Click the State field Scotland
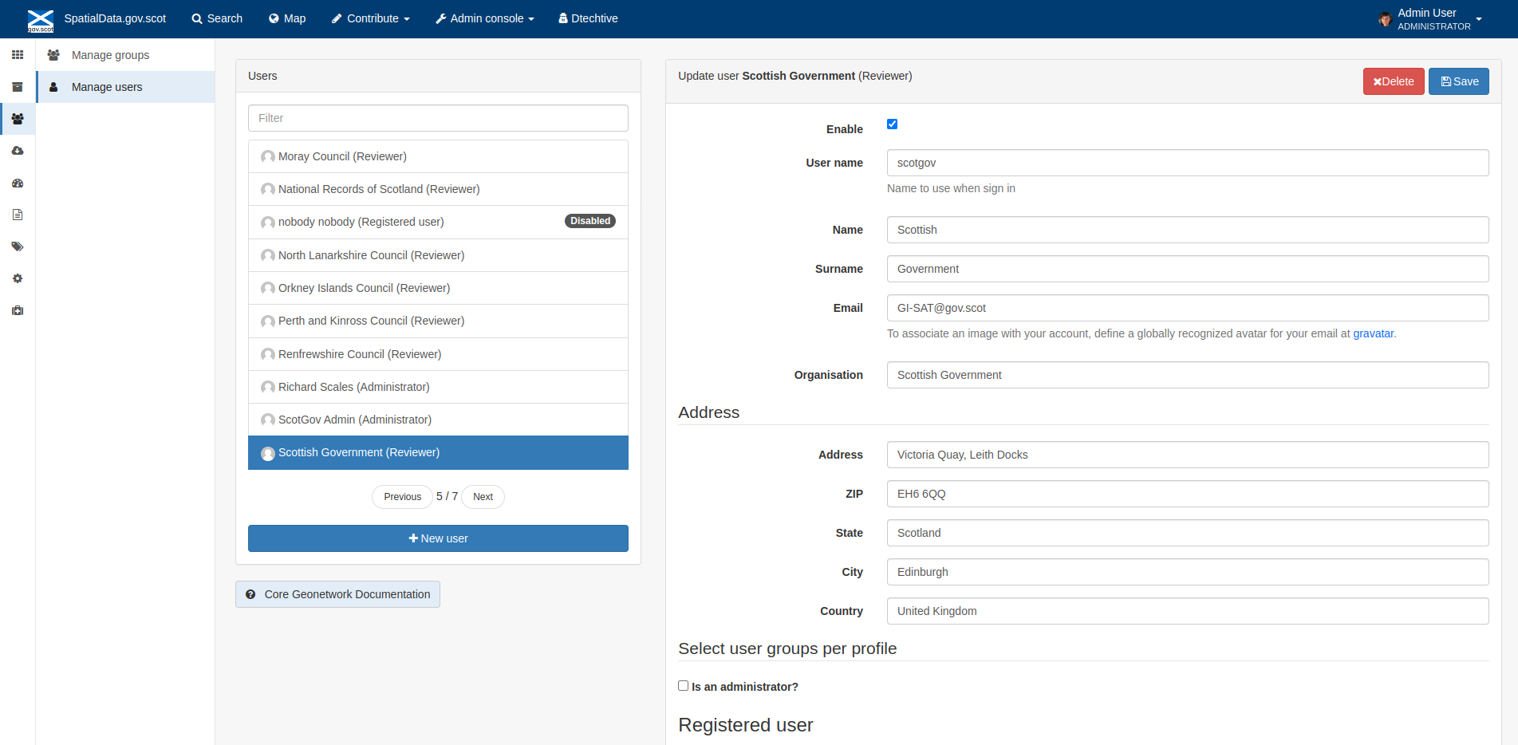Viewport: 1518px width, 745px height. [1188, 533]
